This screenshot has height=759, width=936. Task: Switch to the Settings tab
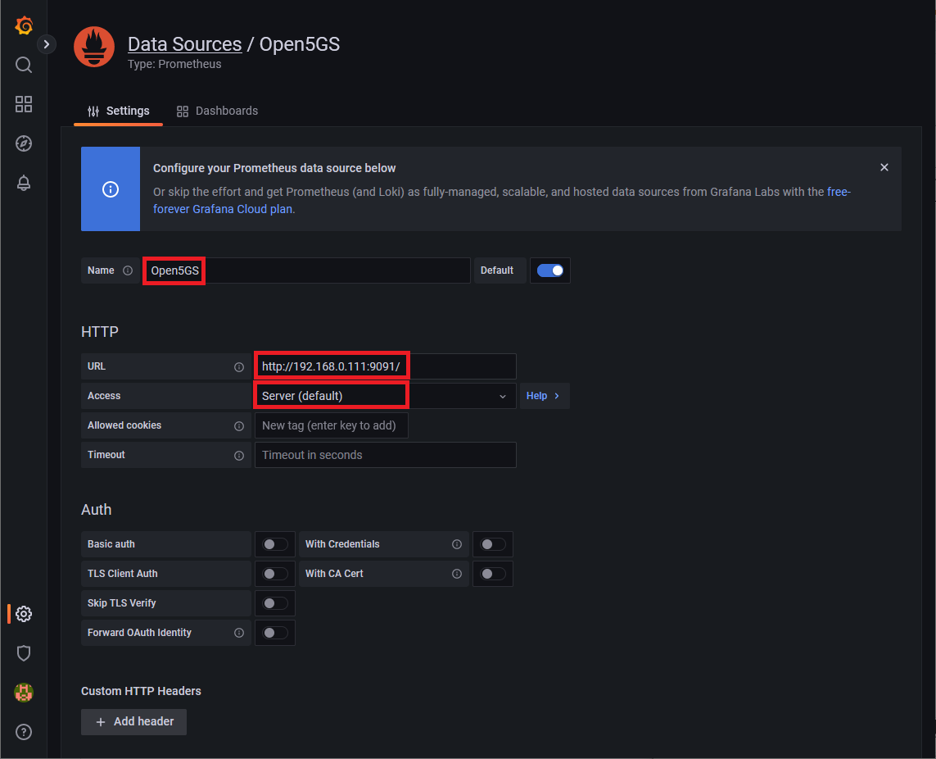pyautogui.click(x=118, y=111)
